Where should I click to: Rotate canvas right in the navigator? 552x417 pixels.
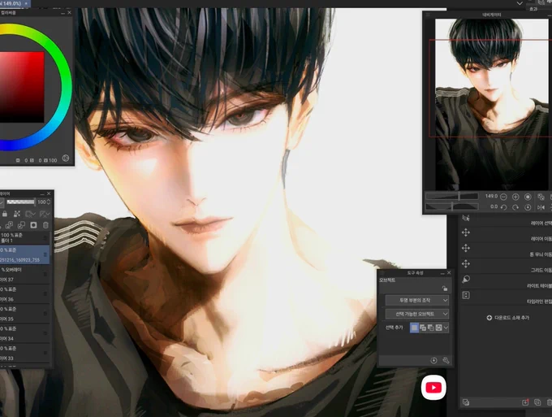[515, 207]
